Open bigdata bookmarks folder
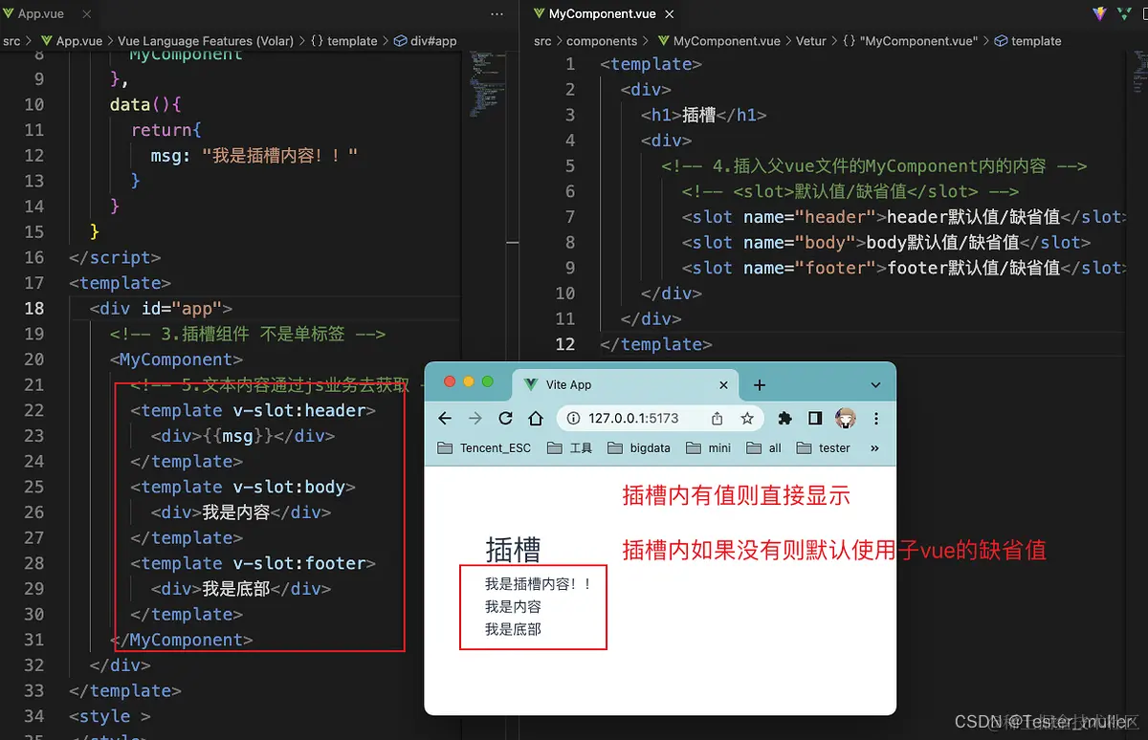 [639, 447]
